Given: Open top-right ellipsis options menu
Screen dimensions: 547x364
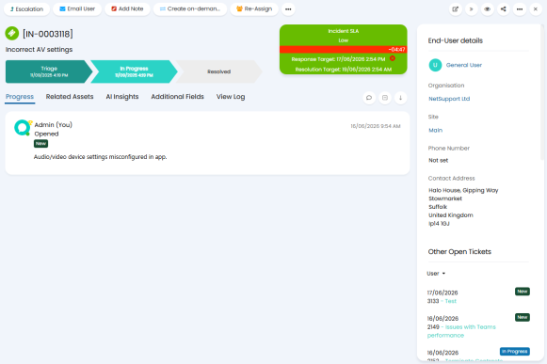Looking at the screenshot, I should click(520, 9).
